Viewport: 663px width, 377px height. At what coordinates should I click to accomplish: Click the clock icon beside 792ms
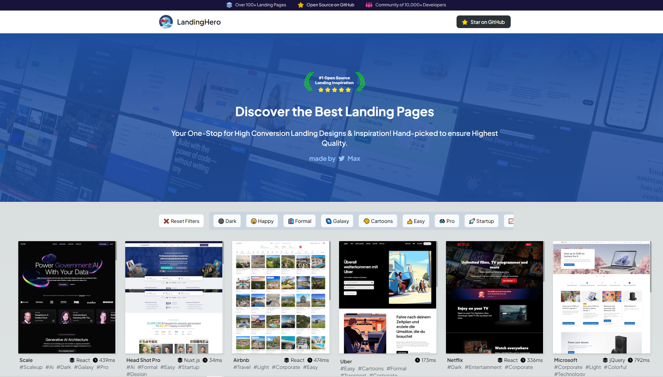(x=630, y=360)
